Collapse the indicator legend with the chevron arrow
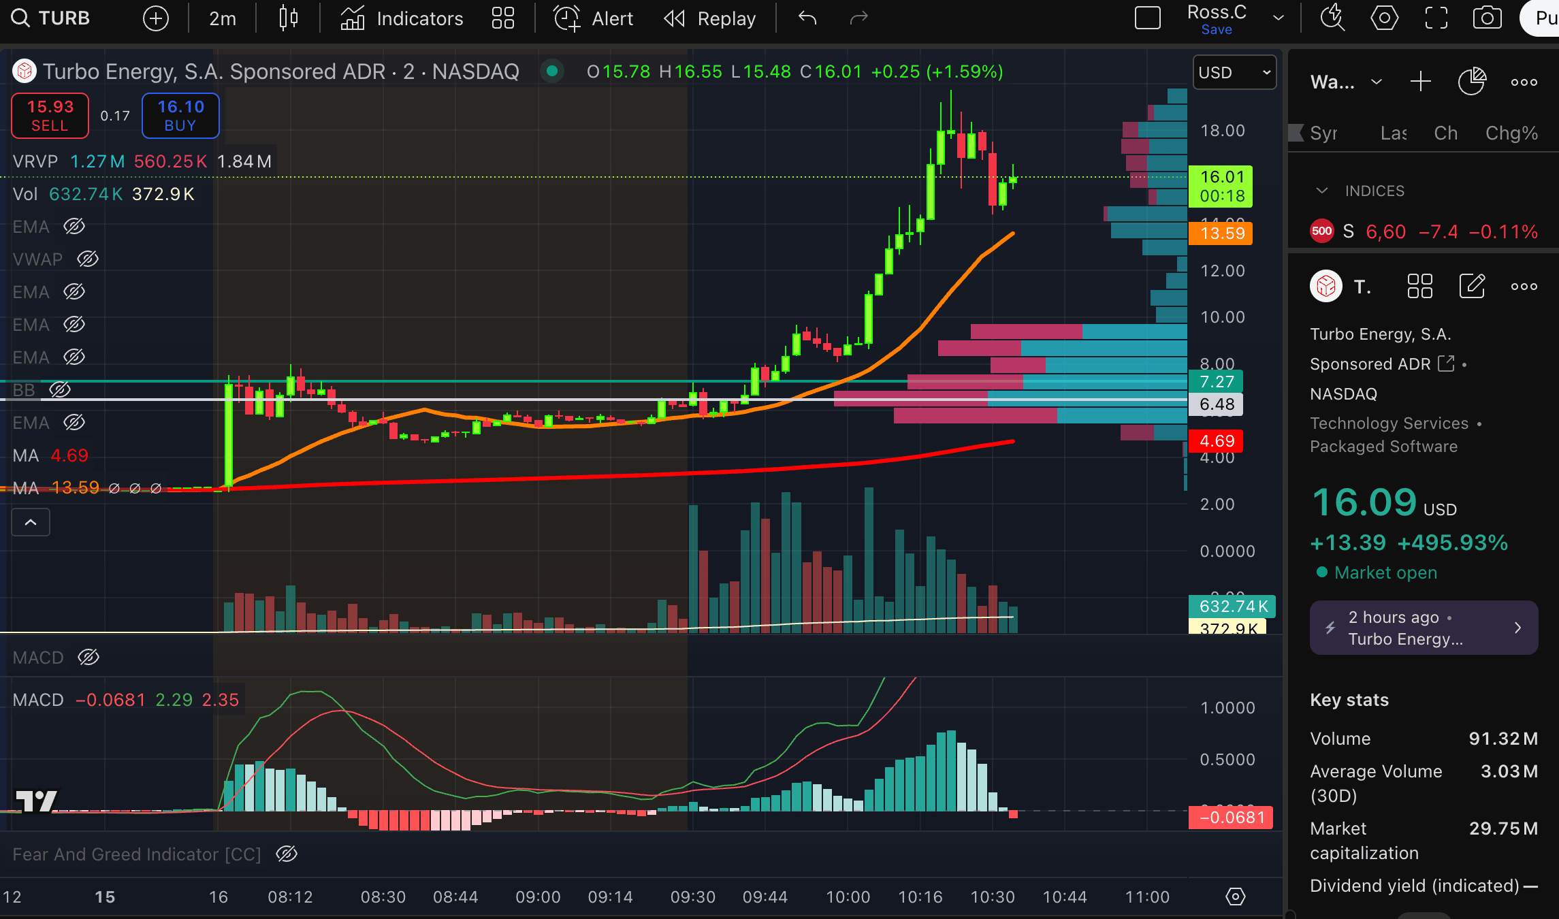Screen dimensions: 1559x919 click(x=31, y=523)
